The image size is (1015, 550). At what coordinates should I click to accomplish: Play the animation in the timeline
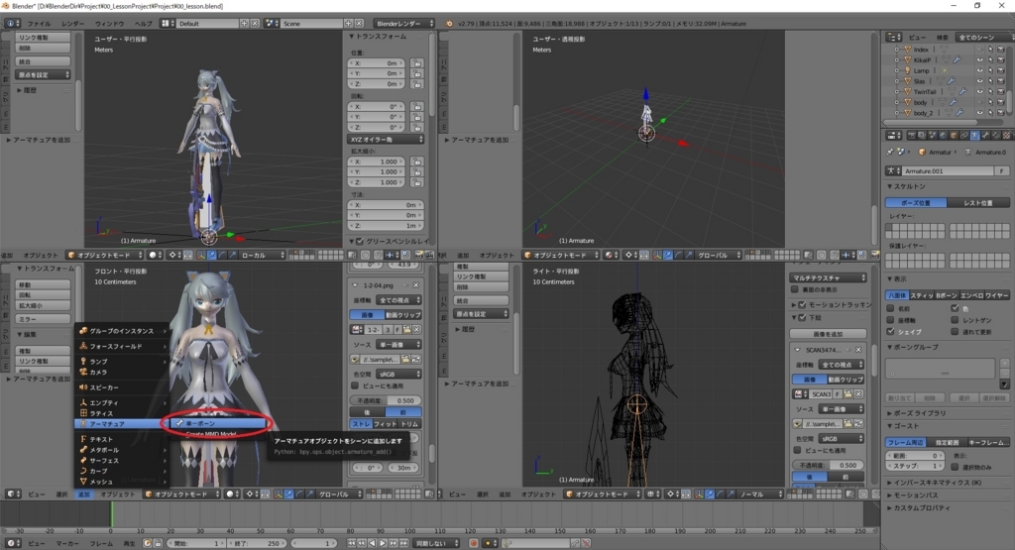coord(383,543)
